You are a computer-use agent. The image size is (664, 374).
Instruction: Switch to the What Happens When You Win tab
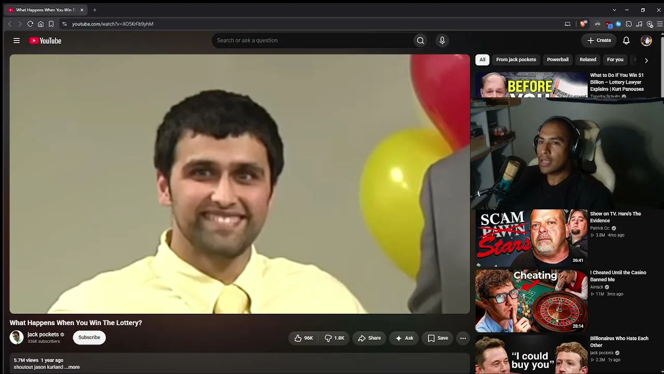click(x=45, y=10)
